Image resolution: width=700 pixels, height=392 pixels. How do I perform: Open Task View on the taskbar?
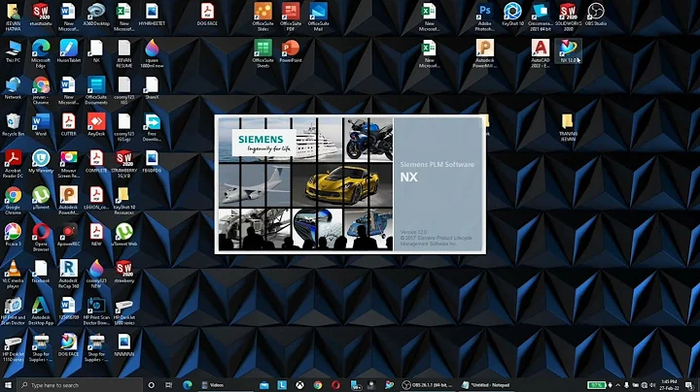[169, 385]
